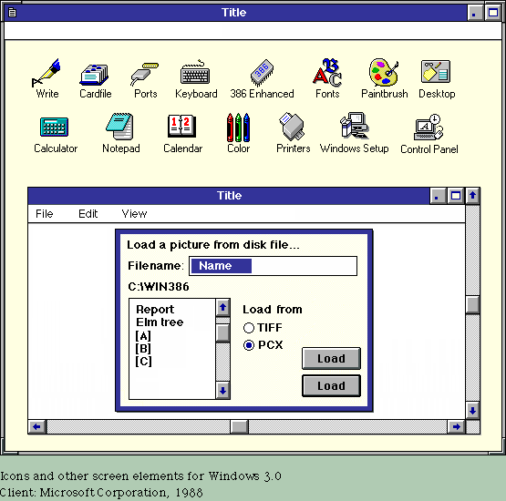The height and width of the screenshot is (501, 506).
Task: Click the Color crayons icon
Action: [x=238, y=128]
